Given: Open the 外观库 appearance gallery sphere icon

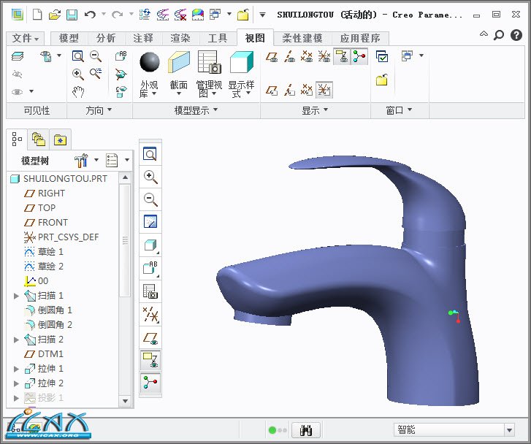Looking at the screenshot, I should 149,63.
